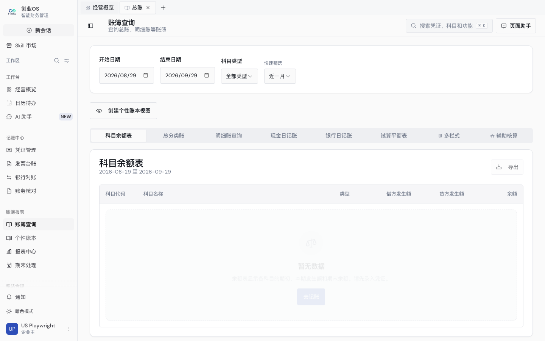Screen dimensions: 545x341
Task: Open 报表中心
Action: click(39, 252)
